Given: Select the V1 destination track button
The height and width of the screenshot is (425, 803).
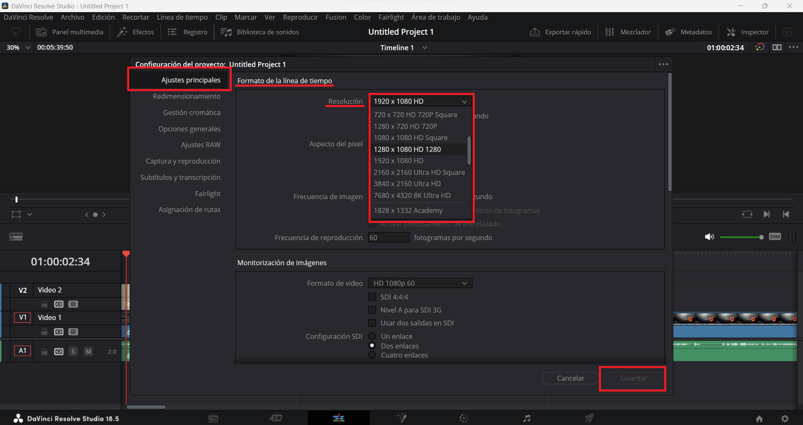Looking at the screenshot, I should coord(23,317).
